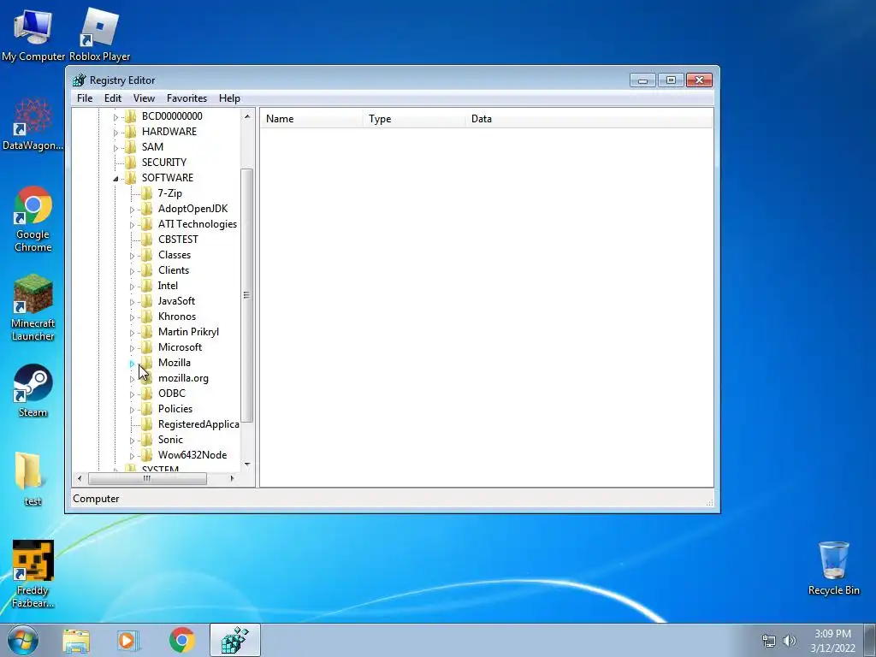Click the Type column header
The image size is (876, 657).
(414, 119)
